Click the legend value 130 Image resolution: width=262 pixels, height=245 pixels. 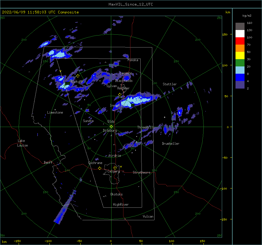point(249,30)
